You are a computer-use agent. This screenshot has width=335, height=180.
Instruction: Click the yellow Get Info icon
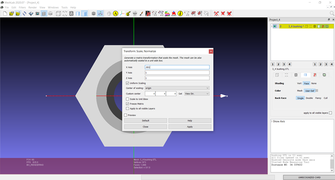(x=180, y=13)
